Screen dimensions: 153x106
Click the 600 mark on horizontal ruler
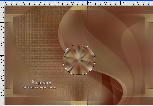pyautogui.click(x=106, y=2)
